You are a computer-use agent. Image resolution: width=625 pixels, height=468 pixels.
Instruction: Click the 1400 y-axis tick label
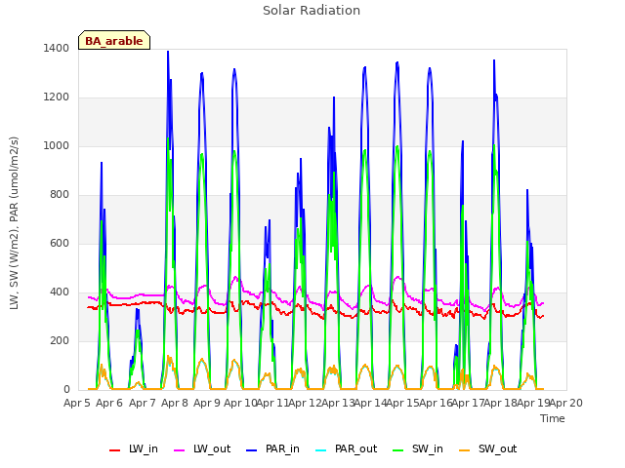click(57, 48)
